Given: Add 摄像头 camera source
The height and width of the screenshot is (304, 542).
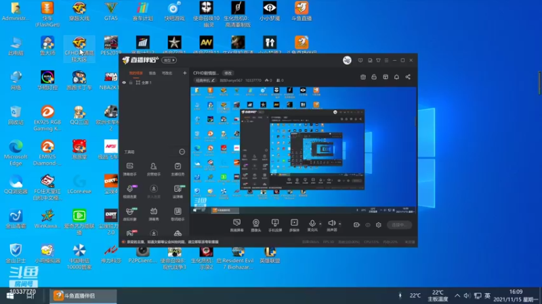Looking at the screenshot, I should (256, 225).
